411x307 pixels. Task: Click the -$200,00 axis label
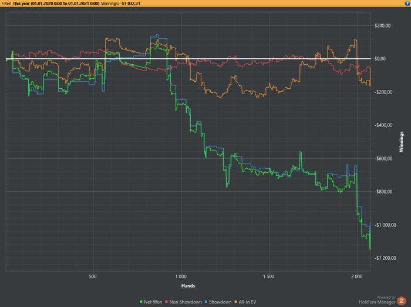coord(383,92)
